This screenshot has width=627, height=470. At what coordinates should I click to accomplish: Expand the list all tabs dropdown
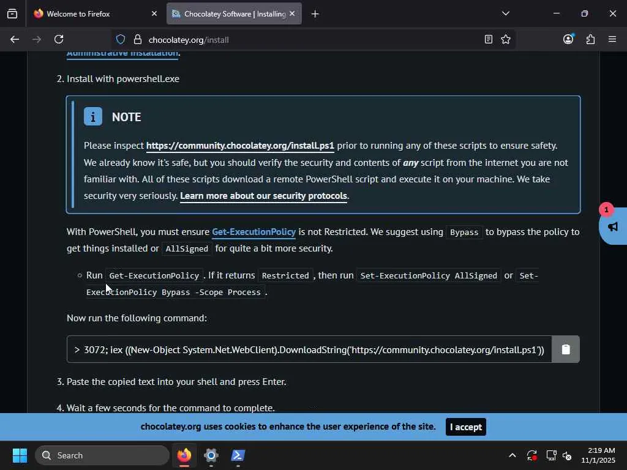point(505,13)
